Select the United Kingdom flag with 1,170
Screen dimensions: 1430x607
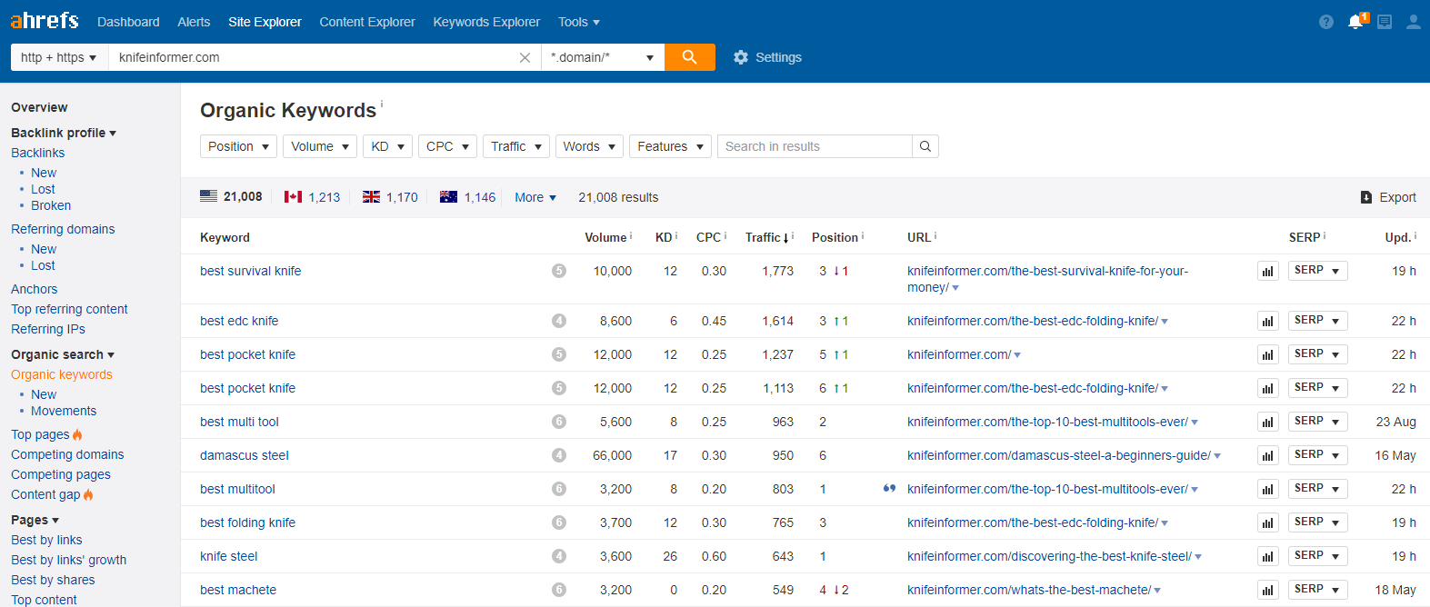[x=390, y=197]
